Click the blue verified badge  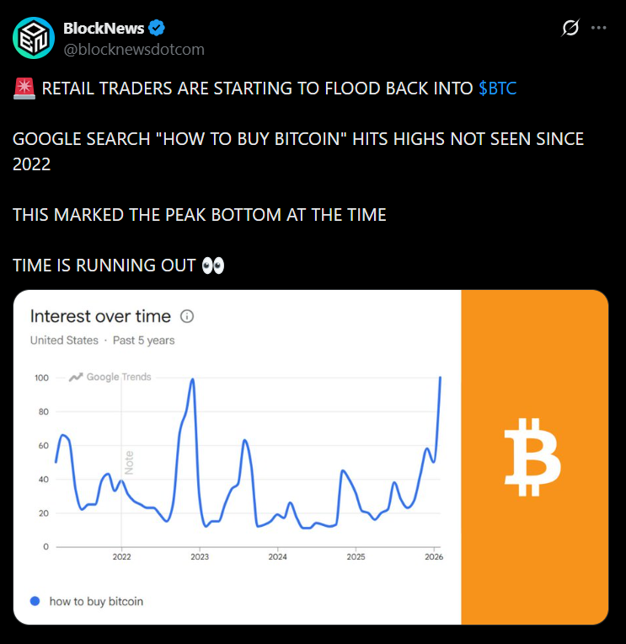(157, 29)
